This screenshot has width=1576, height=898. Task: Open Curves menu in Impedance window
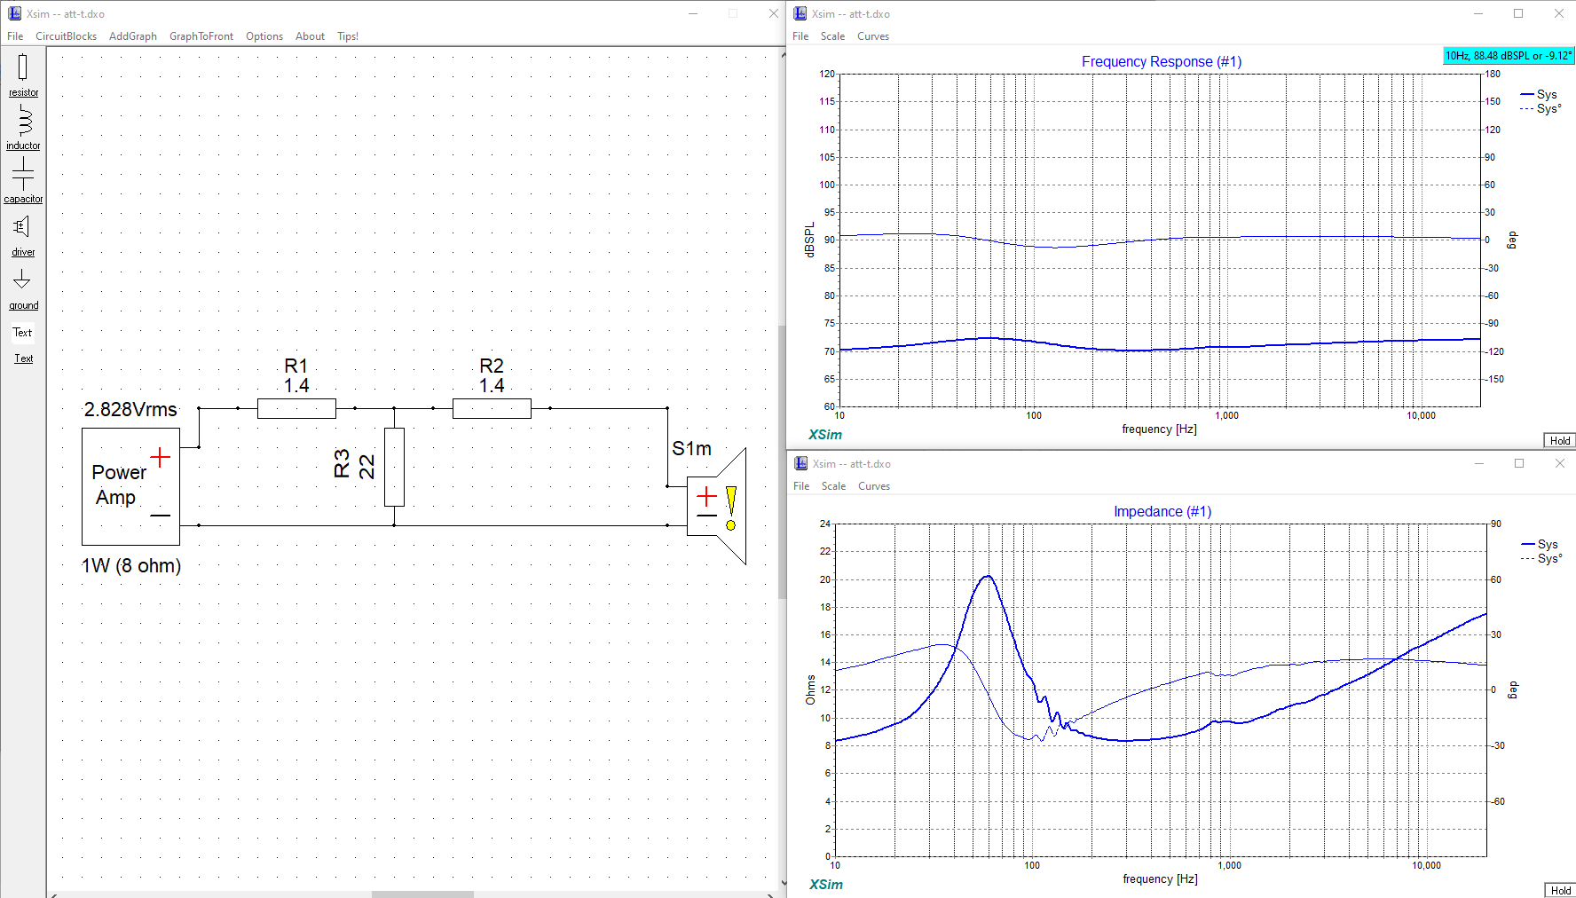[x=874, y=486]
